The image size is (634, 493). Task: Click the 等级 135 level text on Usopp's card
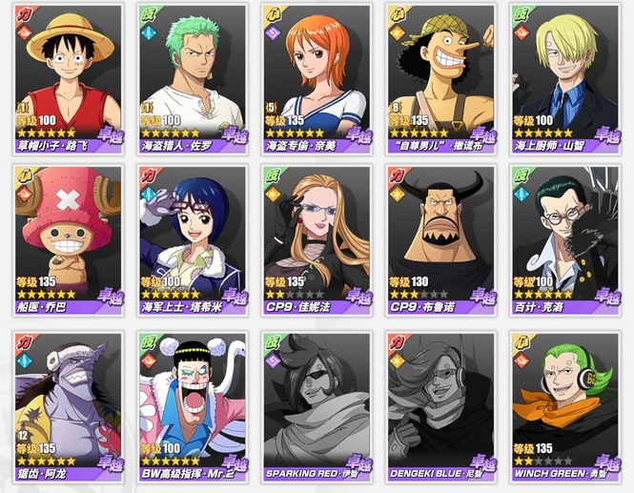click(409, 120)
